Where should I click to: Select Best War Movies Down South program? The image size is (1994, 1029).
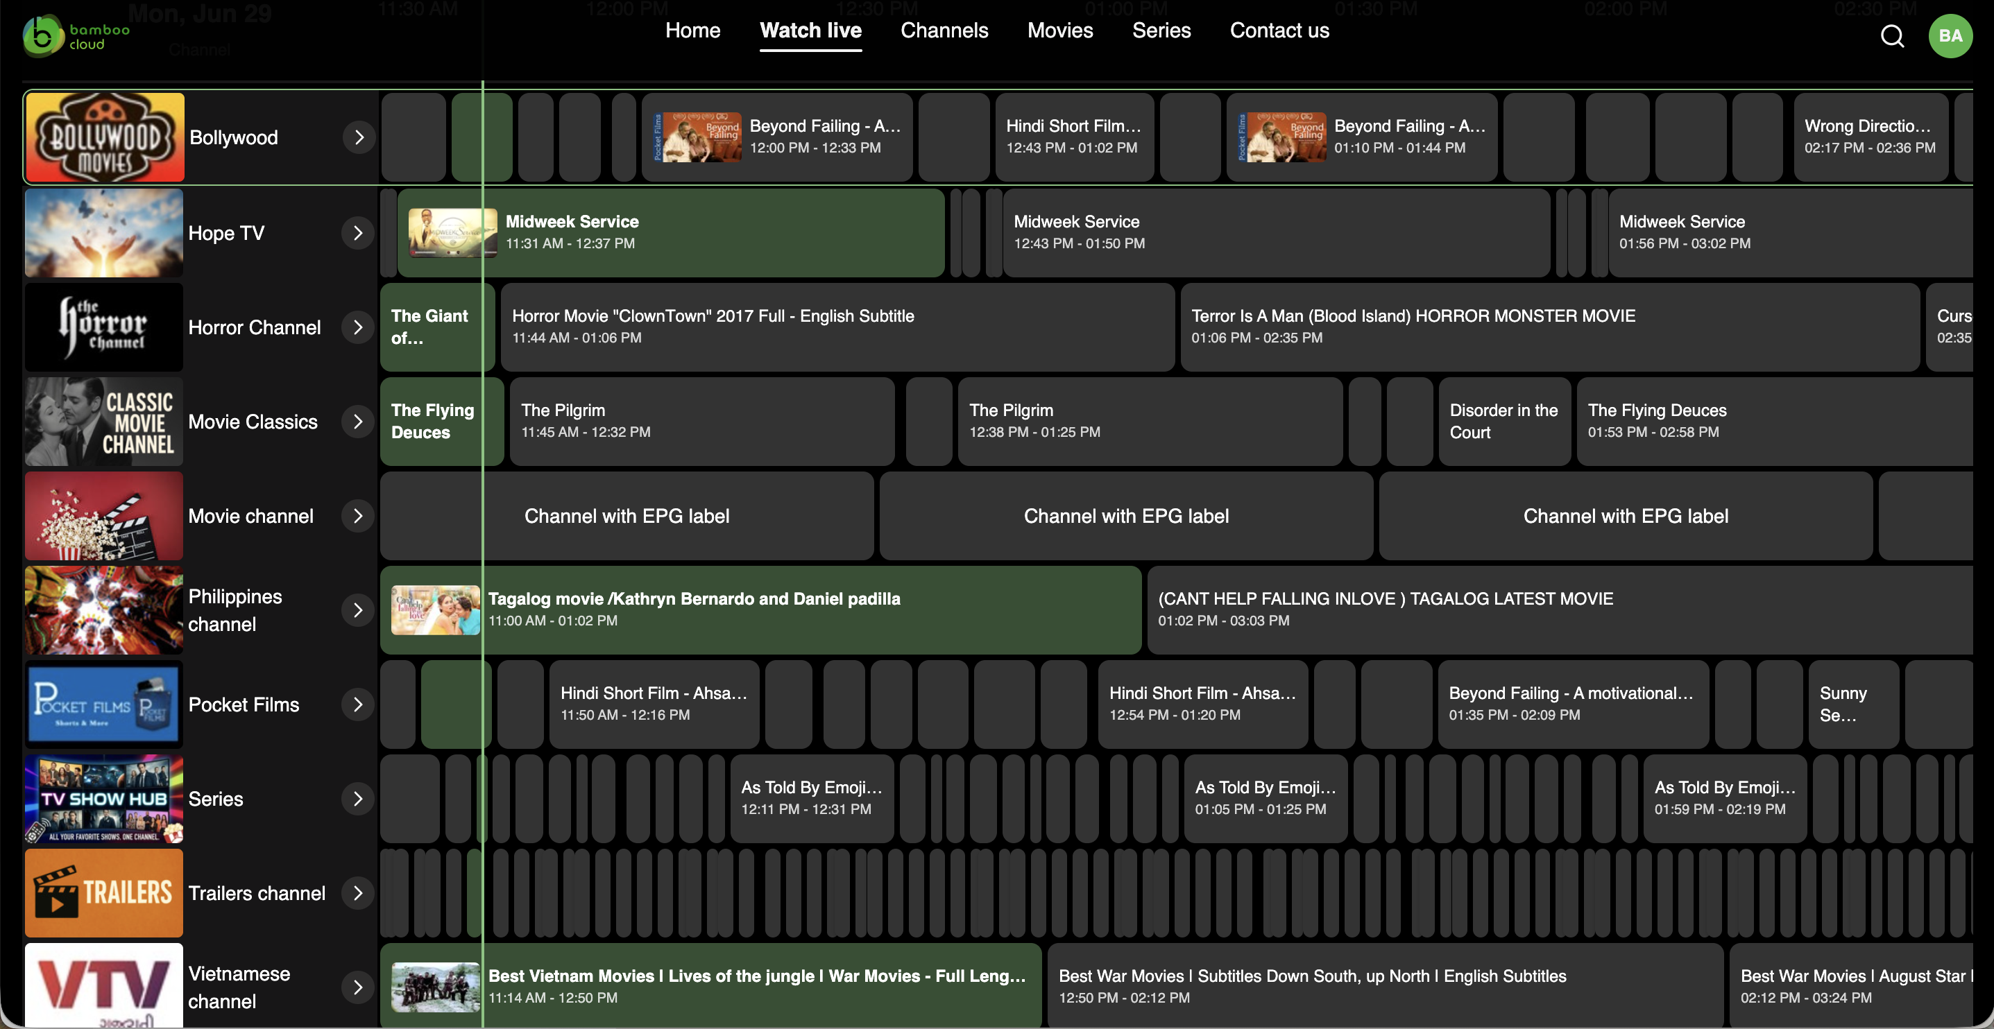point(1386,986)
